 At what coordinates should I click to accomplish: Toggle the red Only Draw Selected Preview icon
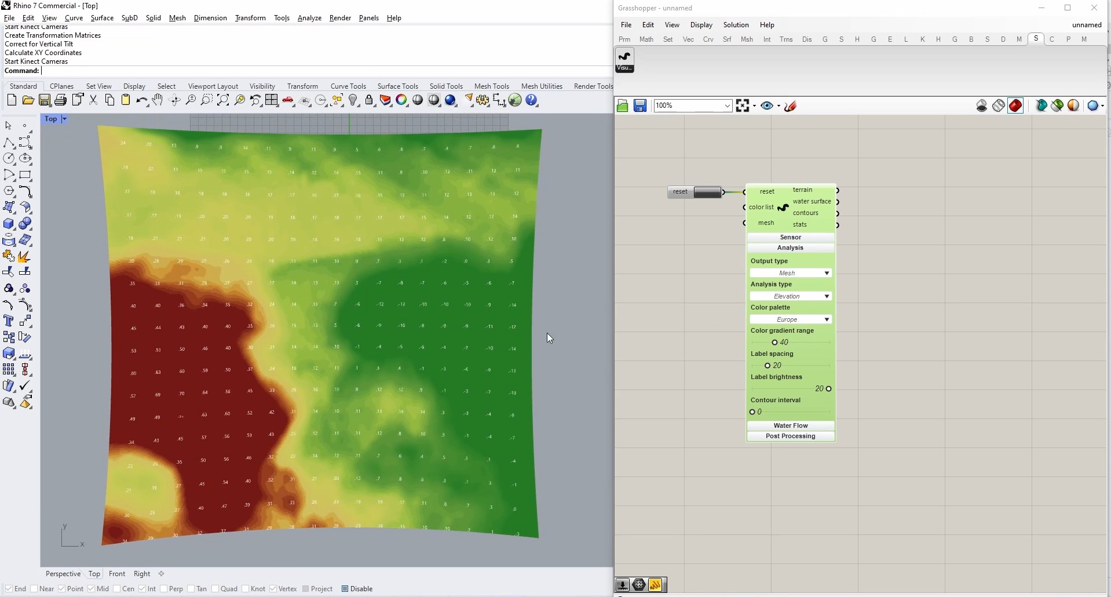[x=1015, y=105]
